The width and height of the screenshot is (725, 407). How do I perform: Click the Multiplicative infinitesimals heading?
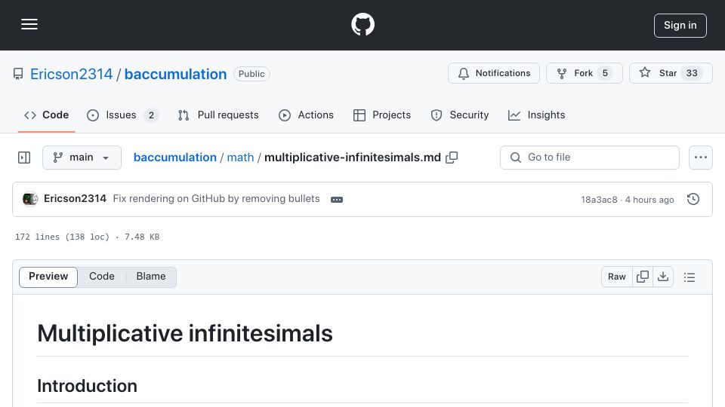coord(185,334)
